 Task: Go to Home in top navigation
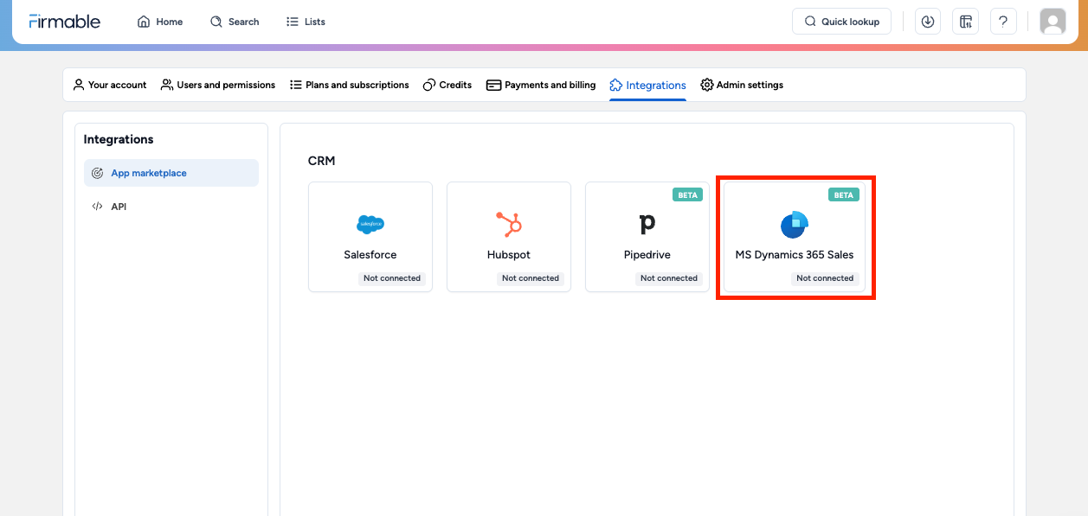point(160,22)
